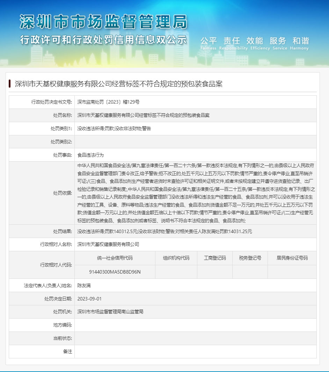
Task: Click the date value 2023-09-01
Action: point(89,299)
